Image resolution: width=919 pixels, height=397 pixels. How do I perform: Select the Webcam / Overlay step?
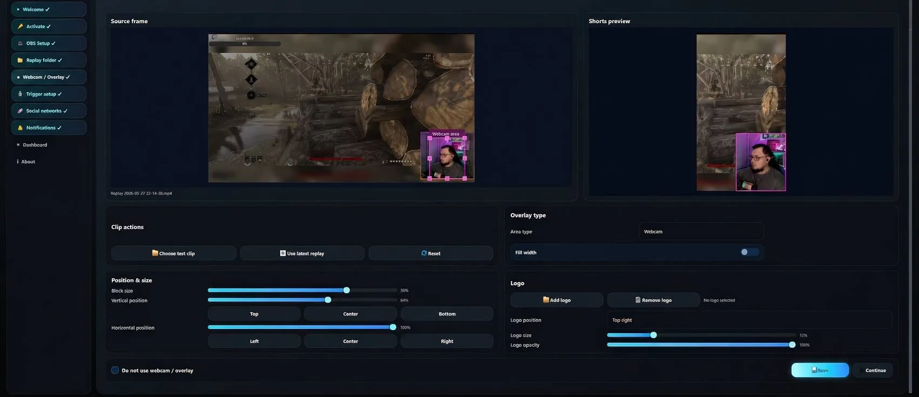point(49,77)
